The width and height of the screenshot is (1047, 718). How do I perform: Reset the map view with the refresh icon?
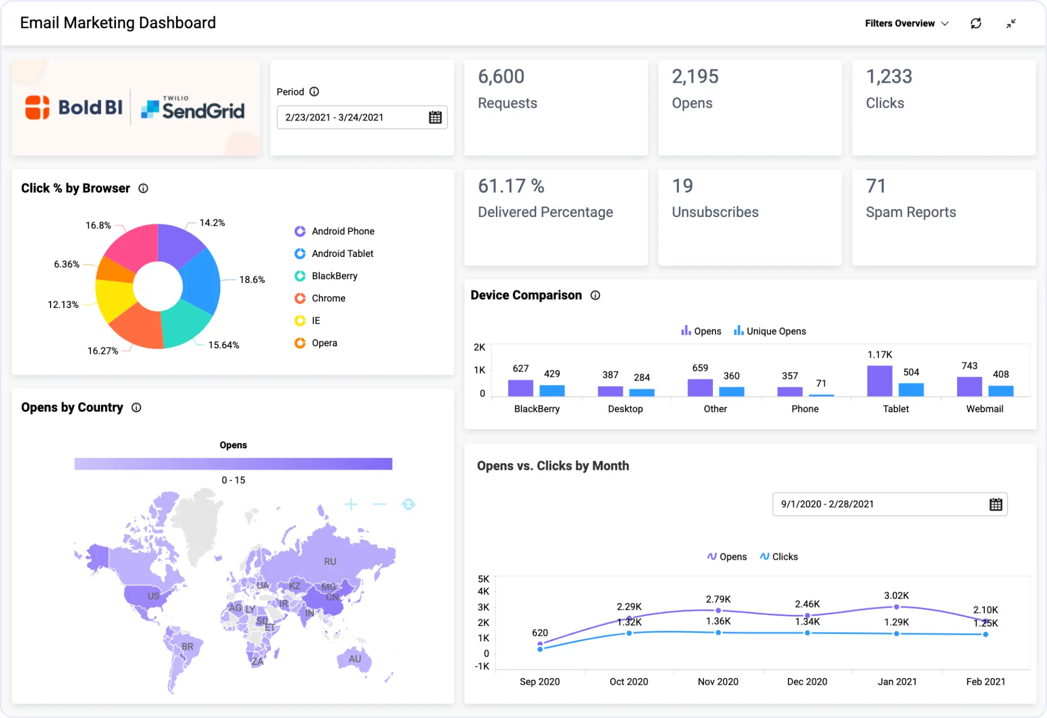pyautogui.click(x=408, y=505)
